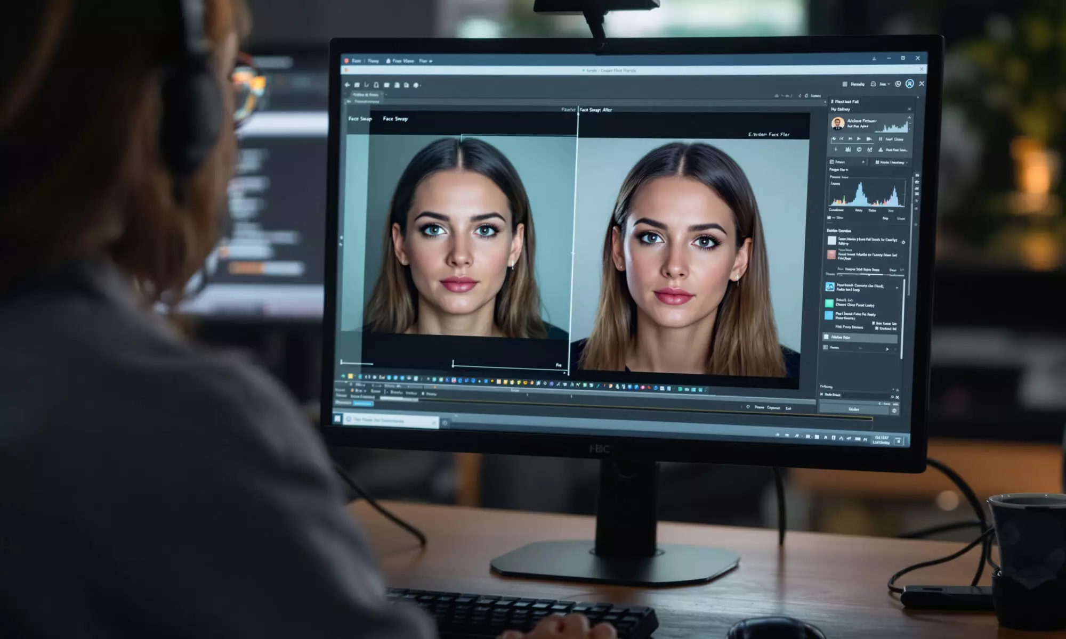The width and height of the screenshot is (1066, 639).
Task: Click the document tab below the toolbar
Action: (x=365, y=95)
